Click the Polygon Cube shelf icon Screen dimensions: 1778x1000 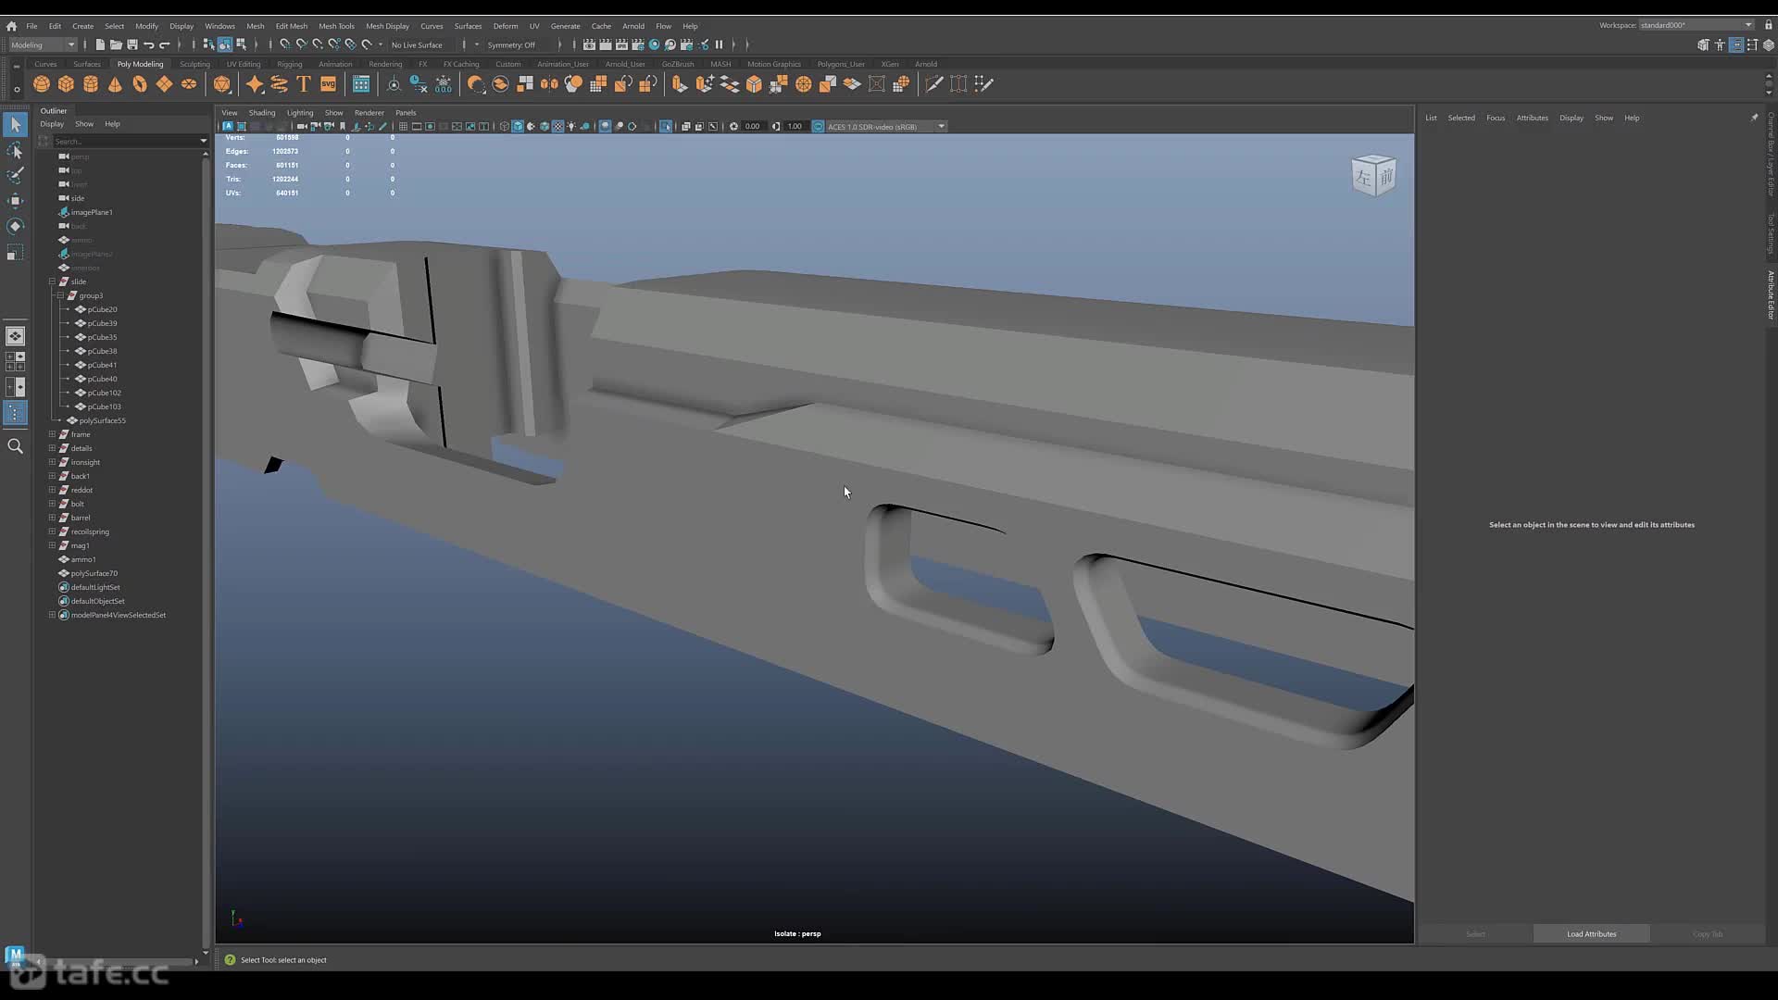pos(66,84)
